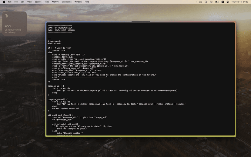Open the Archive menu

click(55, 2)
